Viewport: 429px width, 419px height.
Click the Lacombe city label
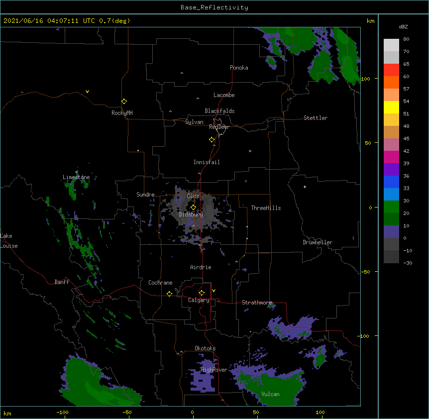coord(224,95)
